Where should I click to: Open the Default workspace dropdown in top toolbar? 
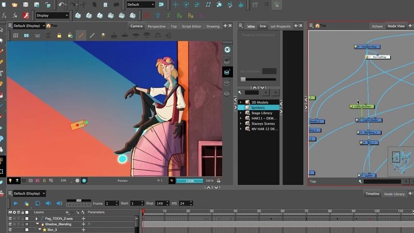(140, 4)
